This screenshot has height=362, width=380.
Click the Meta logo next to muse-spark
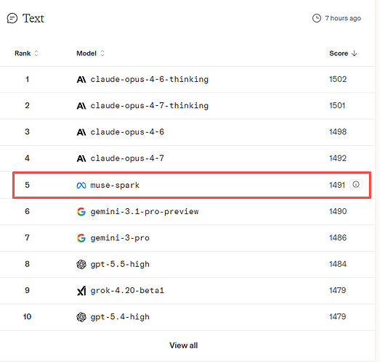[81, 186]
